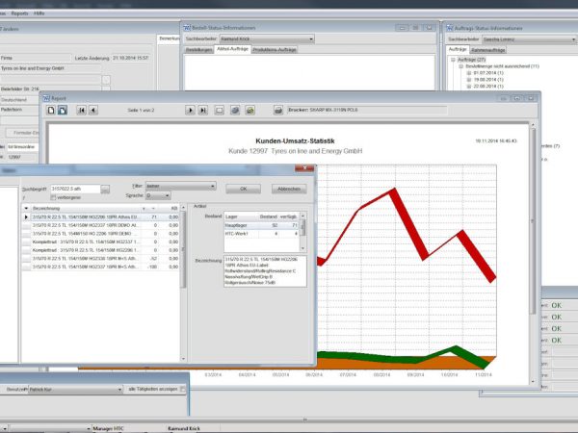The image size is (578, 433).
Task: Open Sachbearbeiter dropdown showing Sascha Lorenz
Action: [529, 39]
